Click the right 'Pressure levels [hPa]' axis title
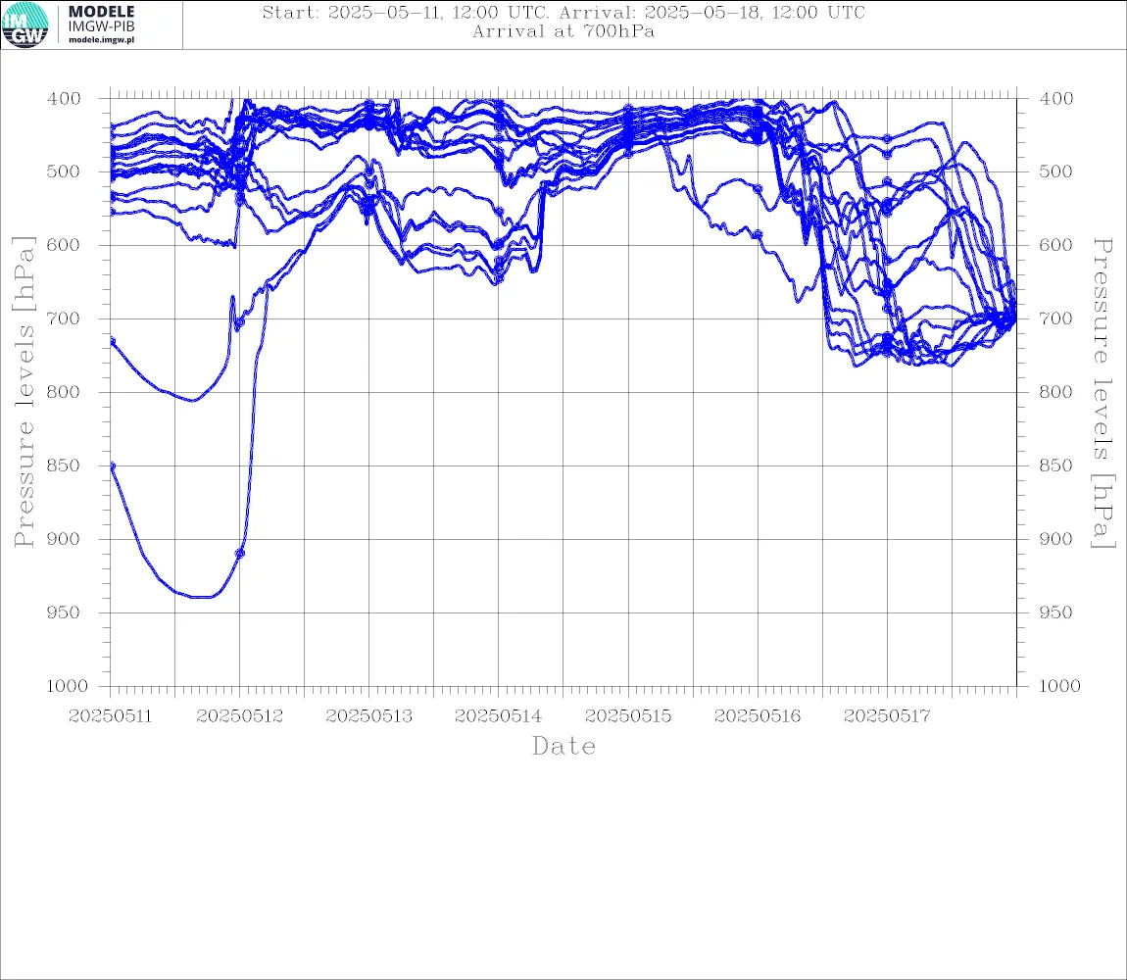 pos(1103,393)
